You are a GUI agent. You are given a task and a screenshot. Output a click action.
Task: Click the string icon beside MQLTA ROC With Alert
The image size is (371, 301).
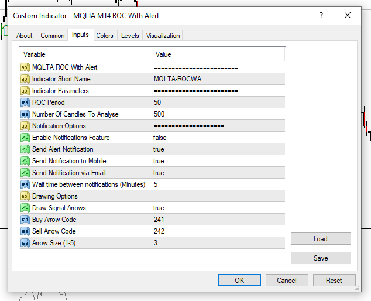pos(25,67)
